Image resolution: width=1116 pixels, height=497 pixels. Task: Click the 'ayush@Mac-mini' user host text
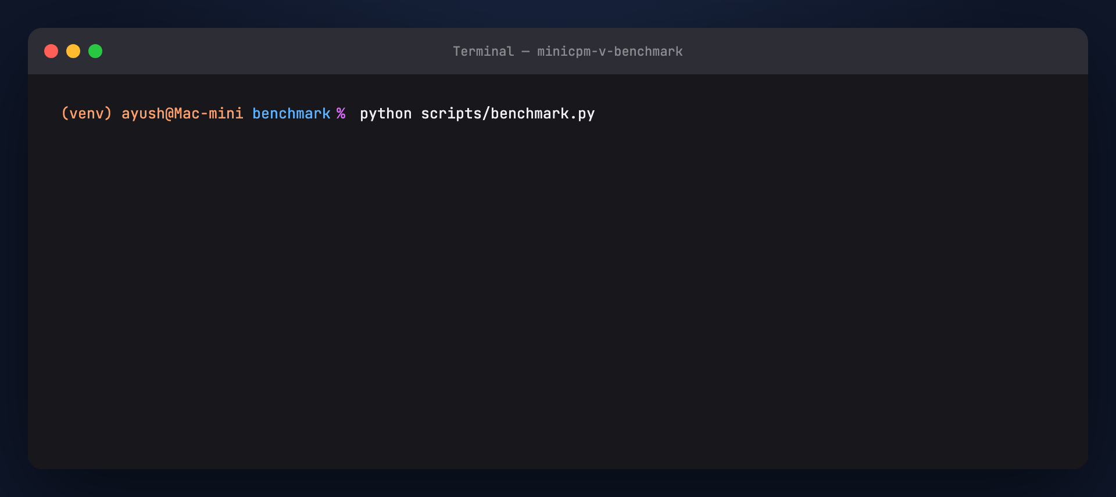click(183, 113)
